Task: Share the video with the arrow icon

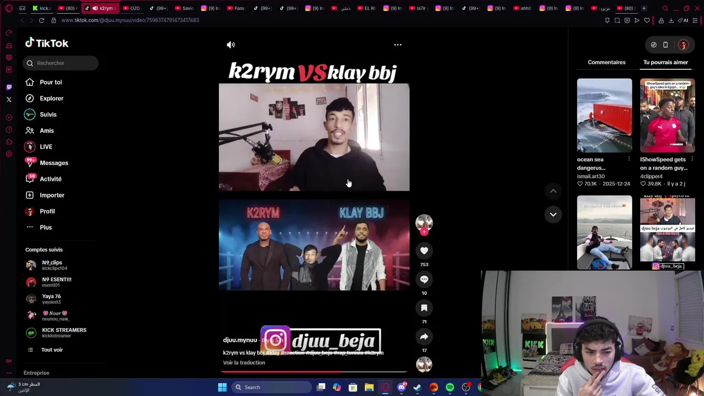Action: click(424, 337)
